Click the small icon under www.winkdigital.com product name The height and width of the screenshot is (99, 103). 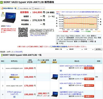(61, 71)
